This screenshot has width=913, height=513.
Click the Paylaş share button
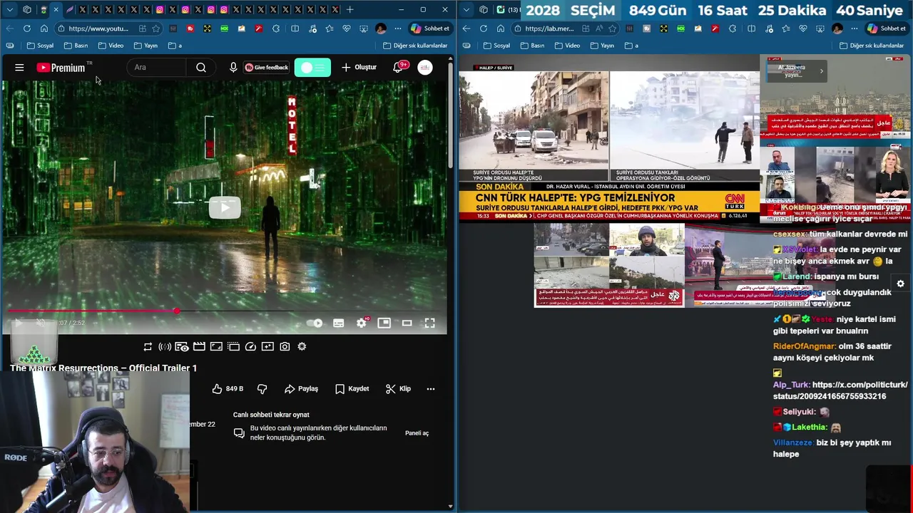pos(301,388)
